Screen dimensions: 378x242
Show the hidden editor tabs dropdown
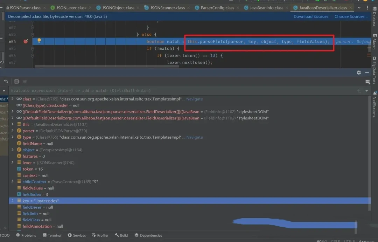(x=359, y=8)
